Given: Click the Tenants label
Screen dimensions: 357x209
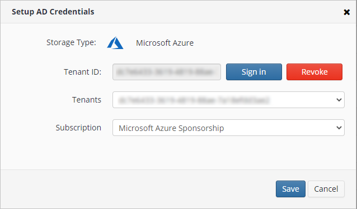Looking at the screenshot, I should pyautogui.click(x=87, y=100).
